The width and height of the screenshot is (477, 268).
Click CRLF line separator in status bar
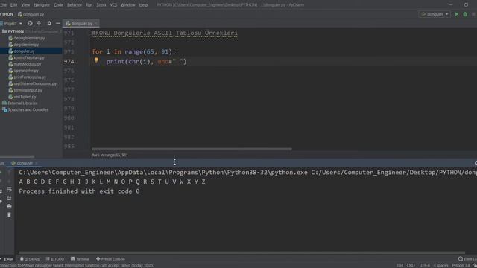point(411,265)
